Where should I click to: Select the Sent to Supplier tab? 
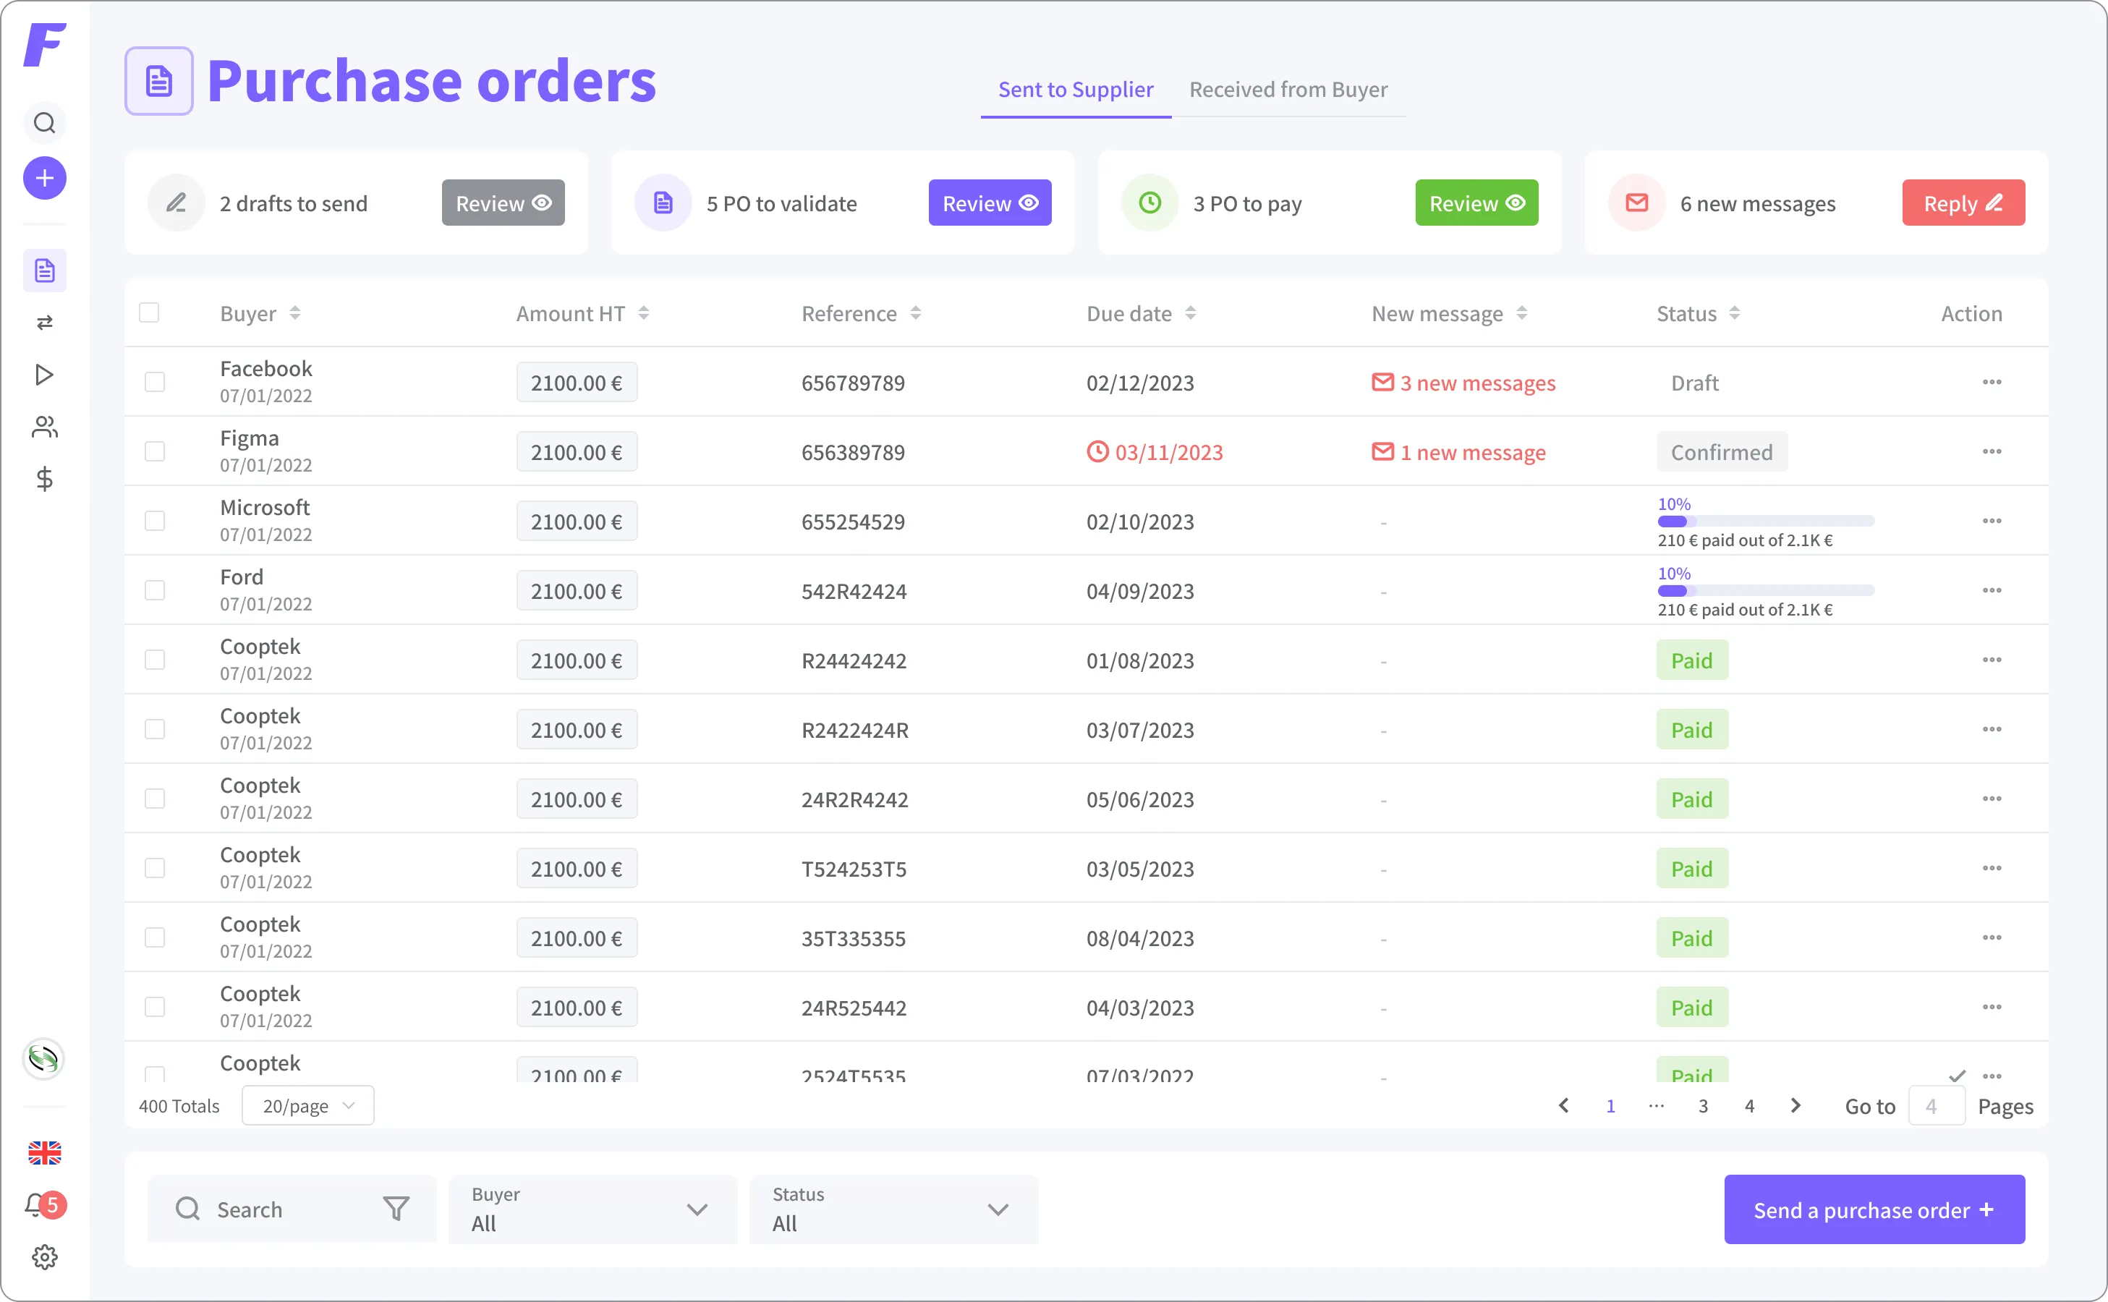[1075, 89]
